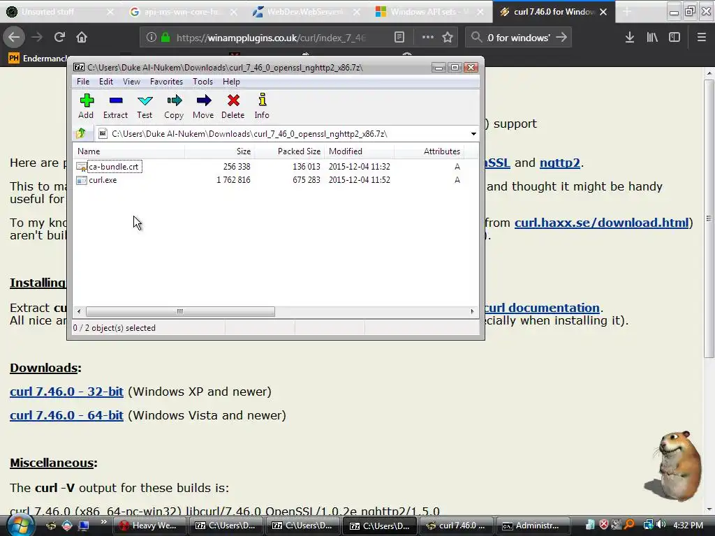This screenshot has height=536, width=715.
Task: Open the Windows Start orb
Action: [20, 525]
